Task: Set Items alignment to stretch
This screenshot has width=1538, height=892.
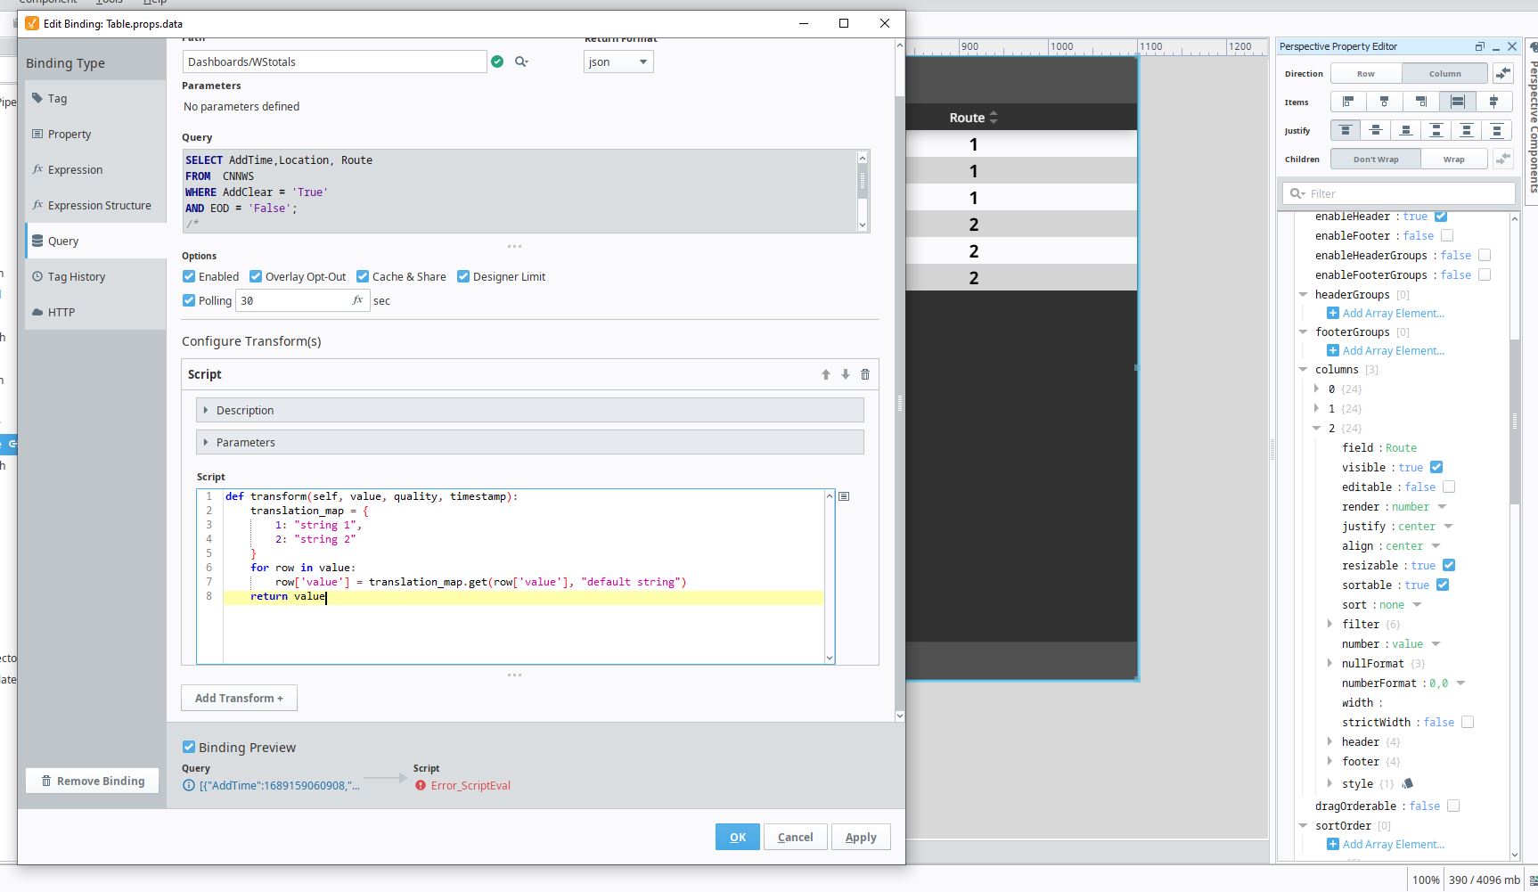Action: tap(1457, 102)
